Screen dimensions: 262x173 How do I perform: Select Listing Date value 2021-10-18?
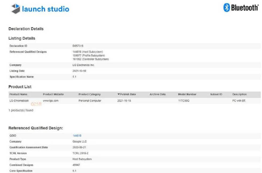tap(79, 71)
